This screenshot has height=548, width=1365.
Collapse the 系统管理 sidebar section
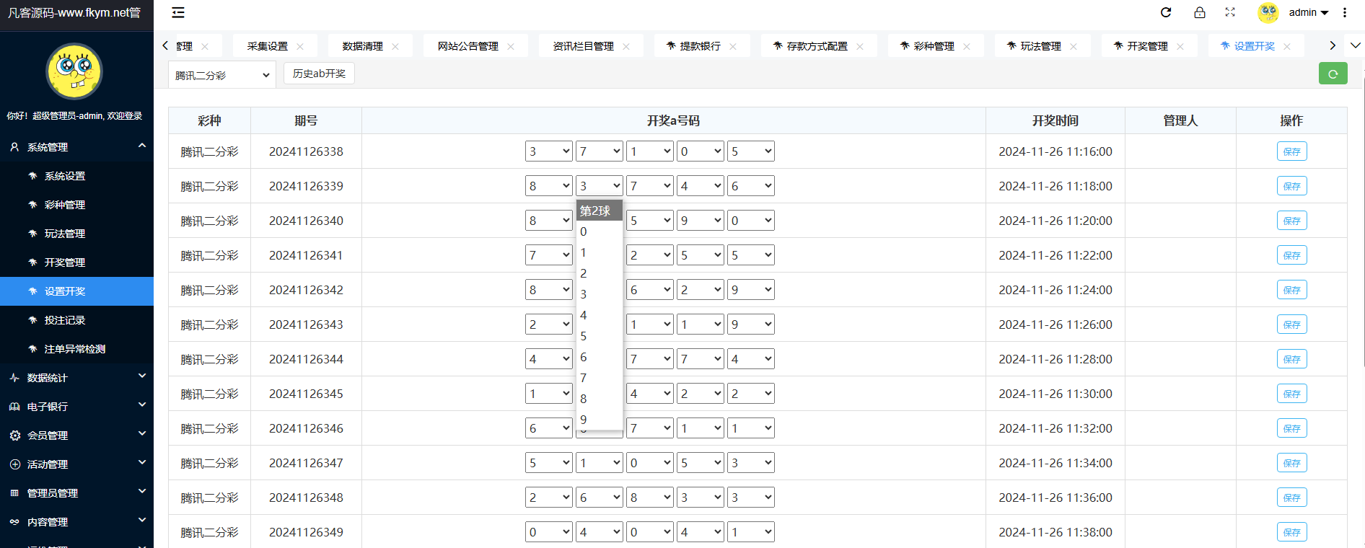coord(76,147)
